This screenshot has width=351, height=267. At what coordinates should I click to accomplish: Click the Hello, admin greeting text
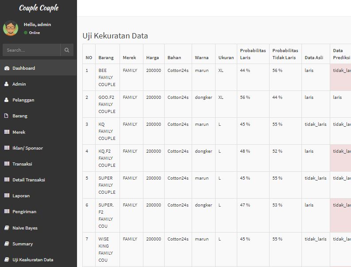coord(37,25)
